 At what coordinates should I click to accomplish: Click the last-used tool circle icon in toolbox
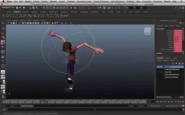[3, 66]
